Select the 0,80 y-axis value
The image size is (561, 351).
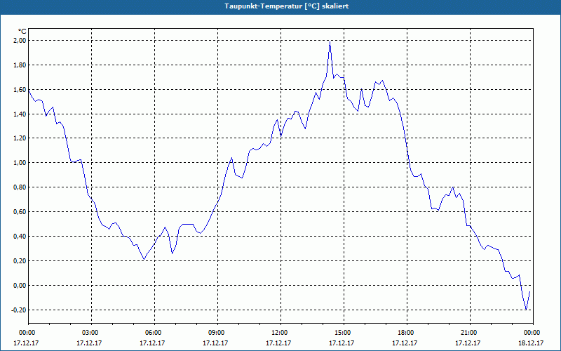pos(20,187)
